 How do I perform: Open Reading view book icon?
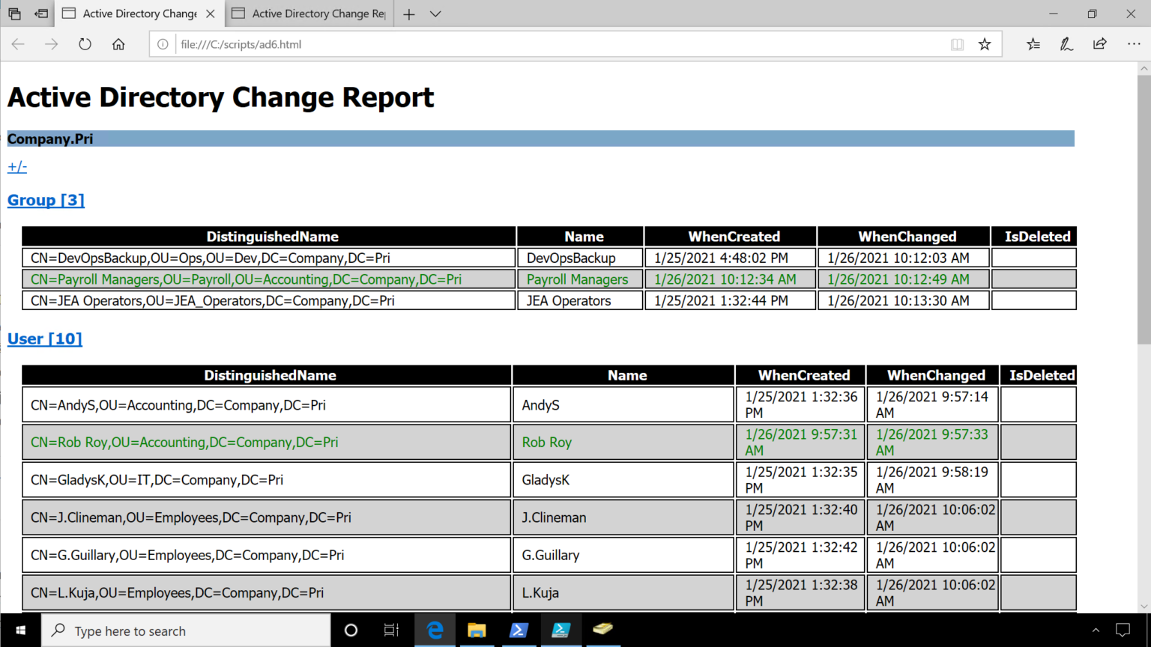tap(957, 44)
